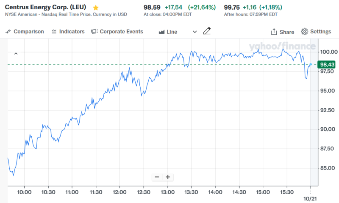
Task: Open the Indicators menu
Action: tap(68, 32)
